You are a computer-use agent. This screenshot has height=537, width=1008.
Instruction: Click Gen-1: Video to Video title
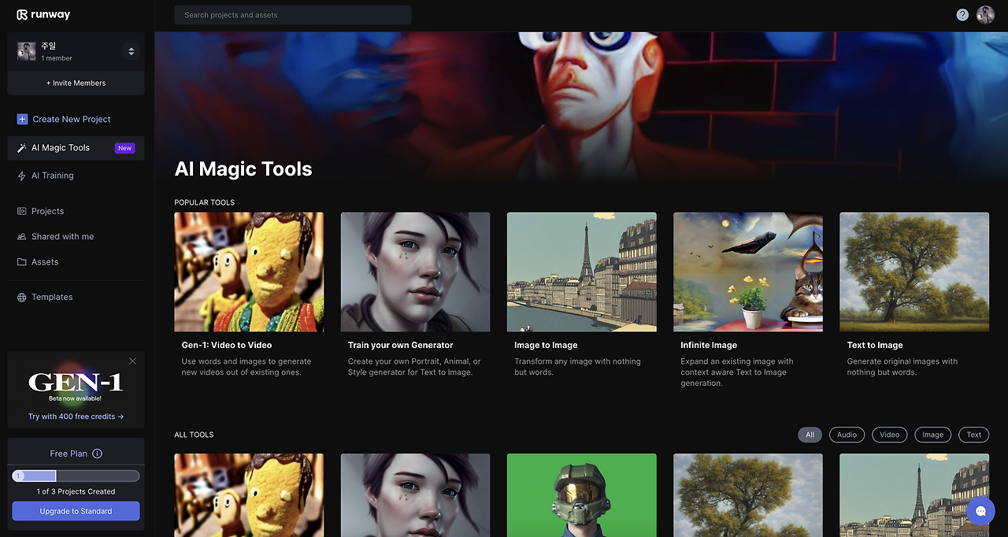pyautogui.click(x=227, y=345)
